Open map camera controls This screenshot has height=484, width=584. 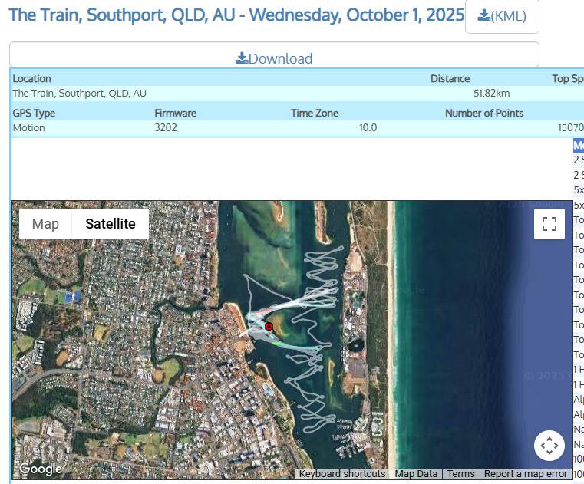549,446
